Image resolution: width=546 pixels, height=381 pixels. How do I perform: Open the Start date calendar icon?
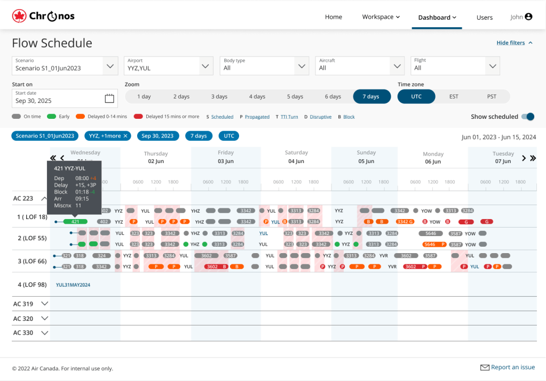109,98
